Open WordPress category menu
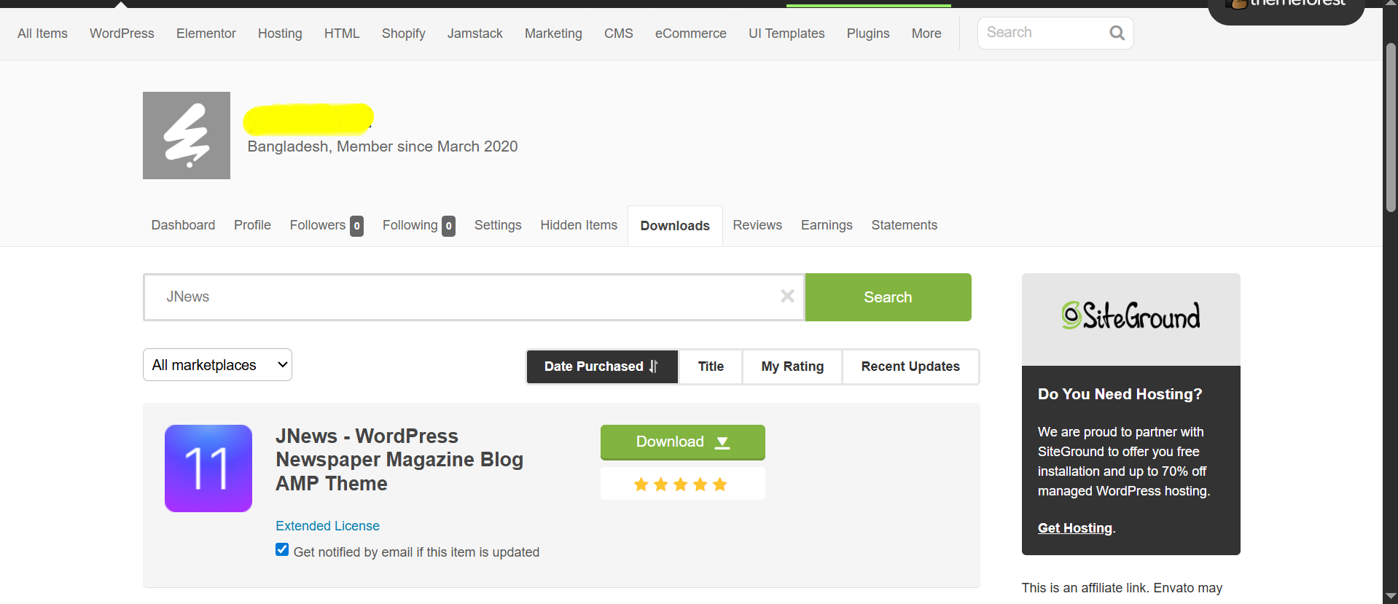 coord(122,34)
